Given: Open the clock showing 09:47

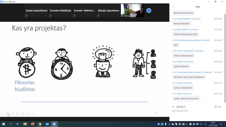Looking at the screenshot, I should click(x=213, y=124).
